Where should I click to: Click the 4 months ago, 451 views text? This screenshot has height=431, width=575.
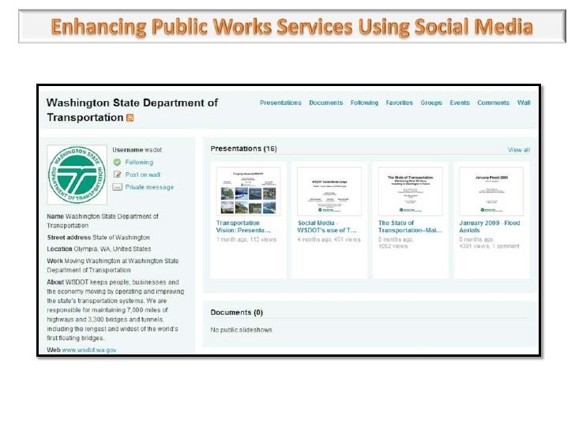(329, 239)
